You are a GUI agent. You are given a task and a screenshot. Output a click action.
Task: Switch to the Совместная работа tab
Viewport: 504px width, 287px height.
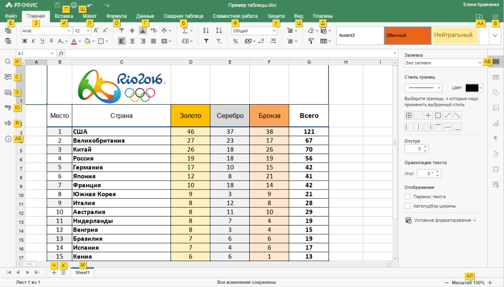(x=235, y=16)
